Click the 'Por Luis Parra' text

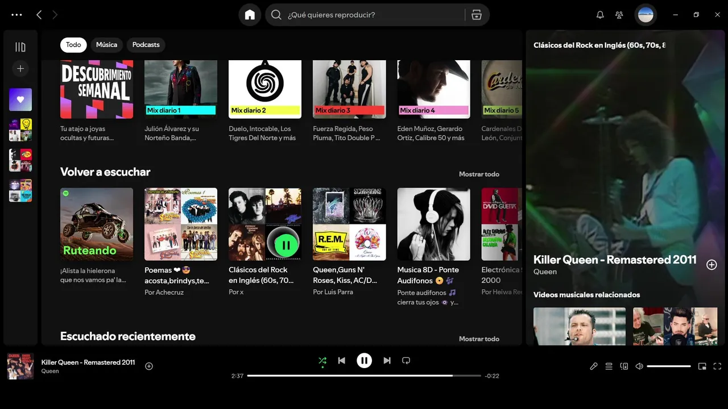click(333, 292)
